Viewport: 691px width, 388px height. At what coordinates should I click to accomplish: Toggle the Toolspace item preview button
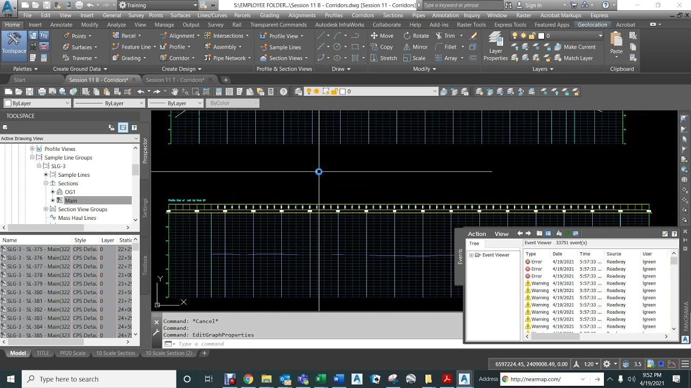(x=123, y=128)
